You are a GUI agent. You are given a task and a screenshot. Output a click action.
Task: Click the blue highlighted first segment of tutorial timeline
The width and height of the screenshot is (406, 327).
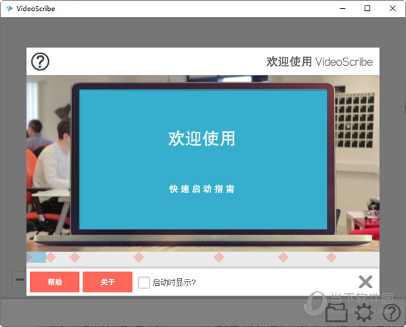(37, 257)
